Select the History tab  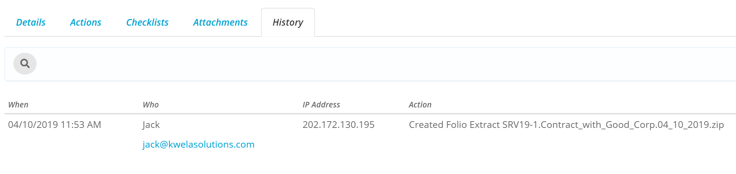point(288,23)
